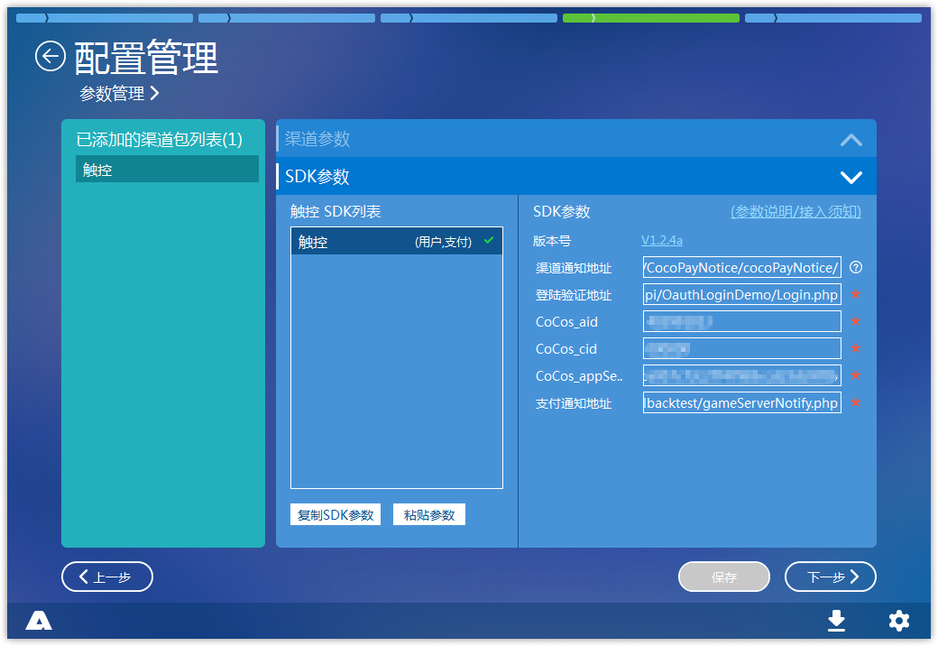Click inside the 支付通知地址 input field
This screenshot has width=938, height=646.
pyautogui.click(x=741, y=402)
